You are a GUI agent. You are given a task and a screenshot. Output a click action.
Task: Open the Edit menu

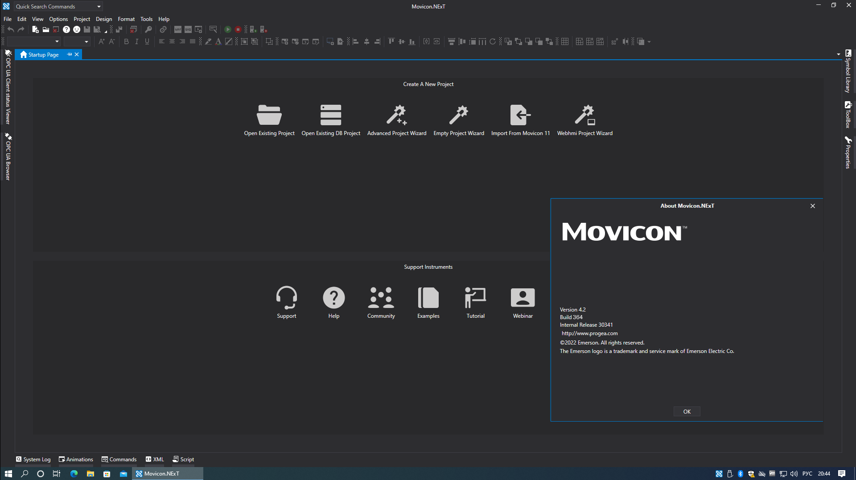pos(22,19)
